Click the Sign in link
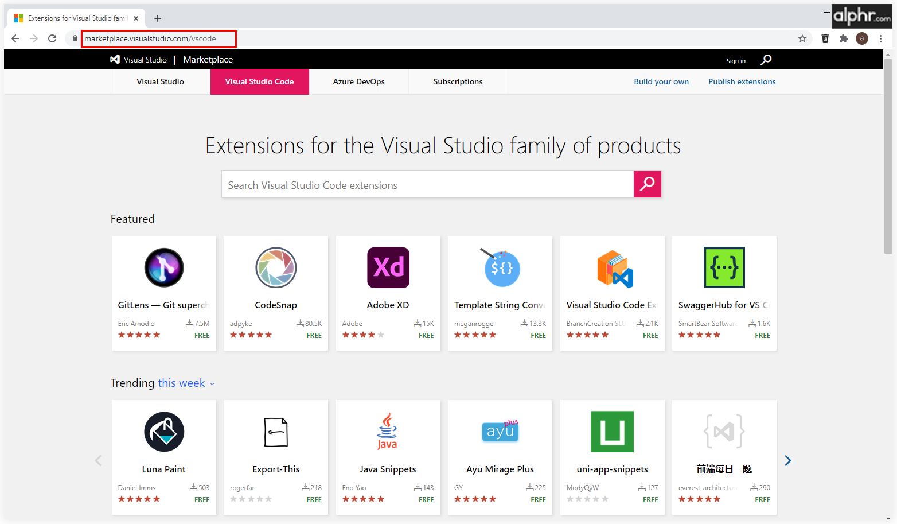The width and height of the screenshot is (897, 524). point(736,61)
